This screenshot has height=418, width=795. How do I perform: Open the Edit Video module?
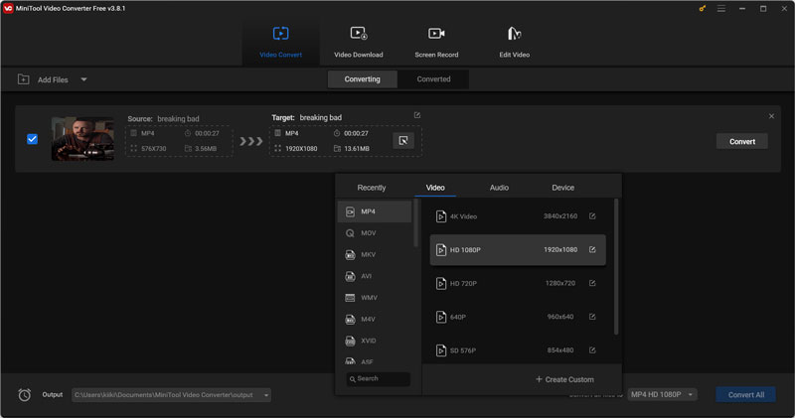(x=514, y=42)
